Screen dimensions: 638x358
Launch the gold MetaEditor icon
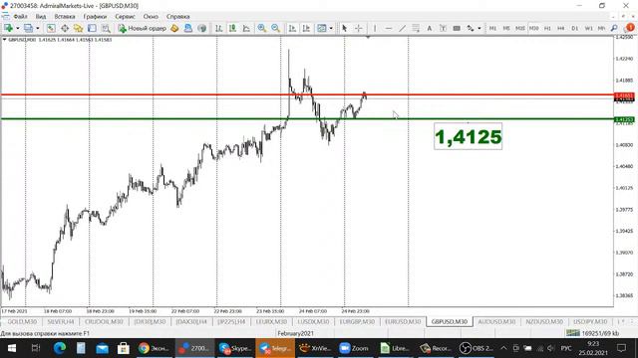(x=174, y=28)
